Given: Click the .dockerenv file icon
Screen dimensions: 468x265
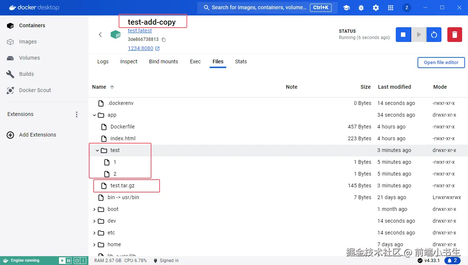Looking at the screenshot, I should point(101,103).
